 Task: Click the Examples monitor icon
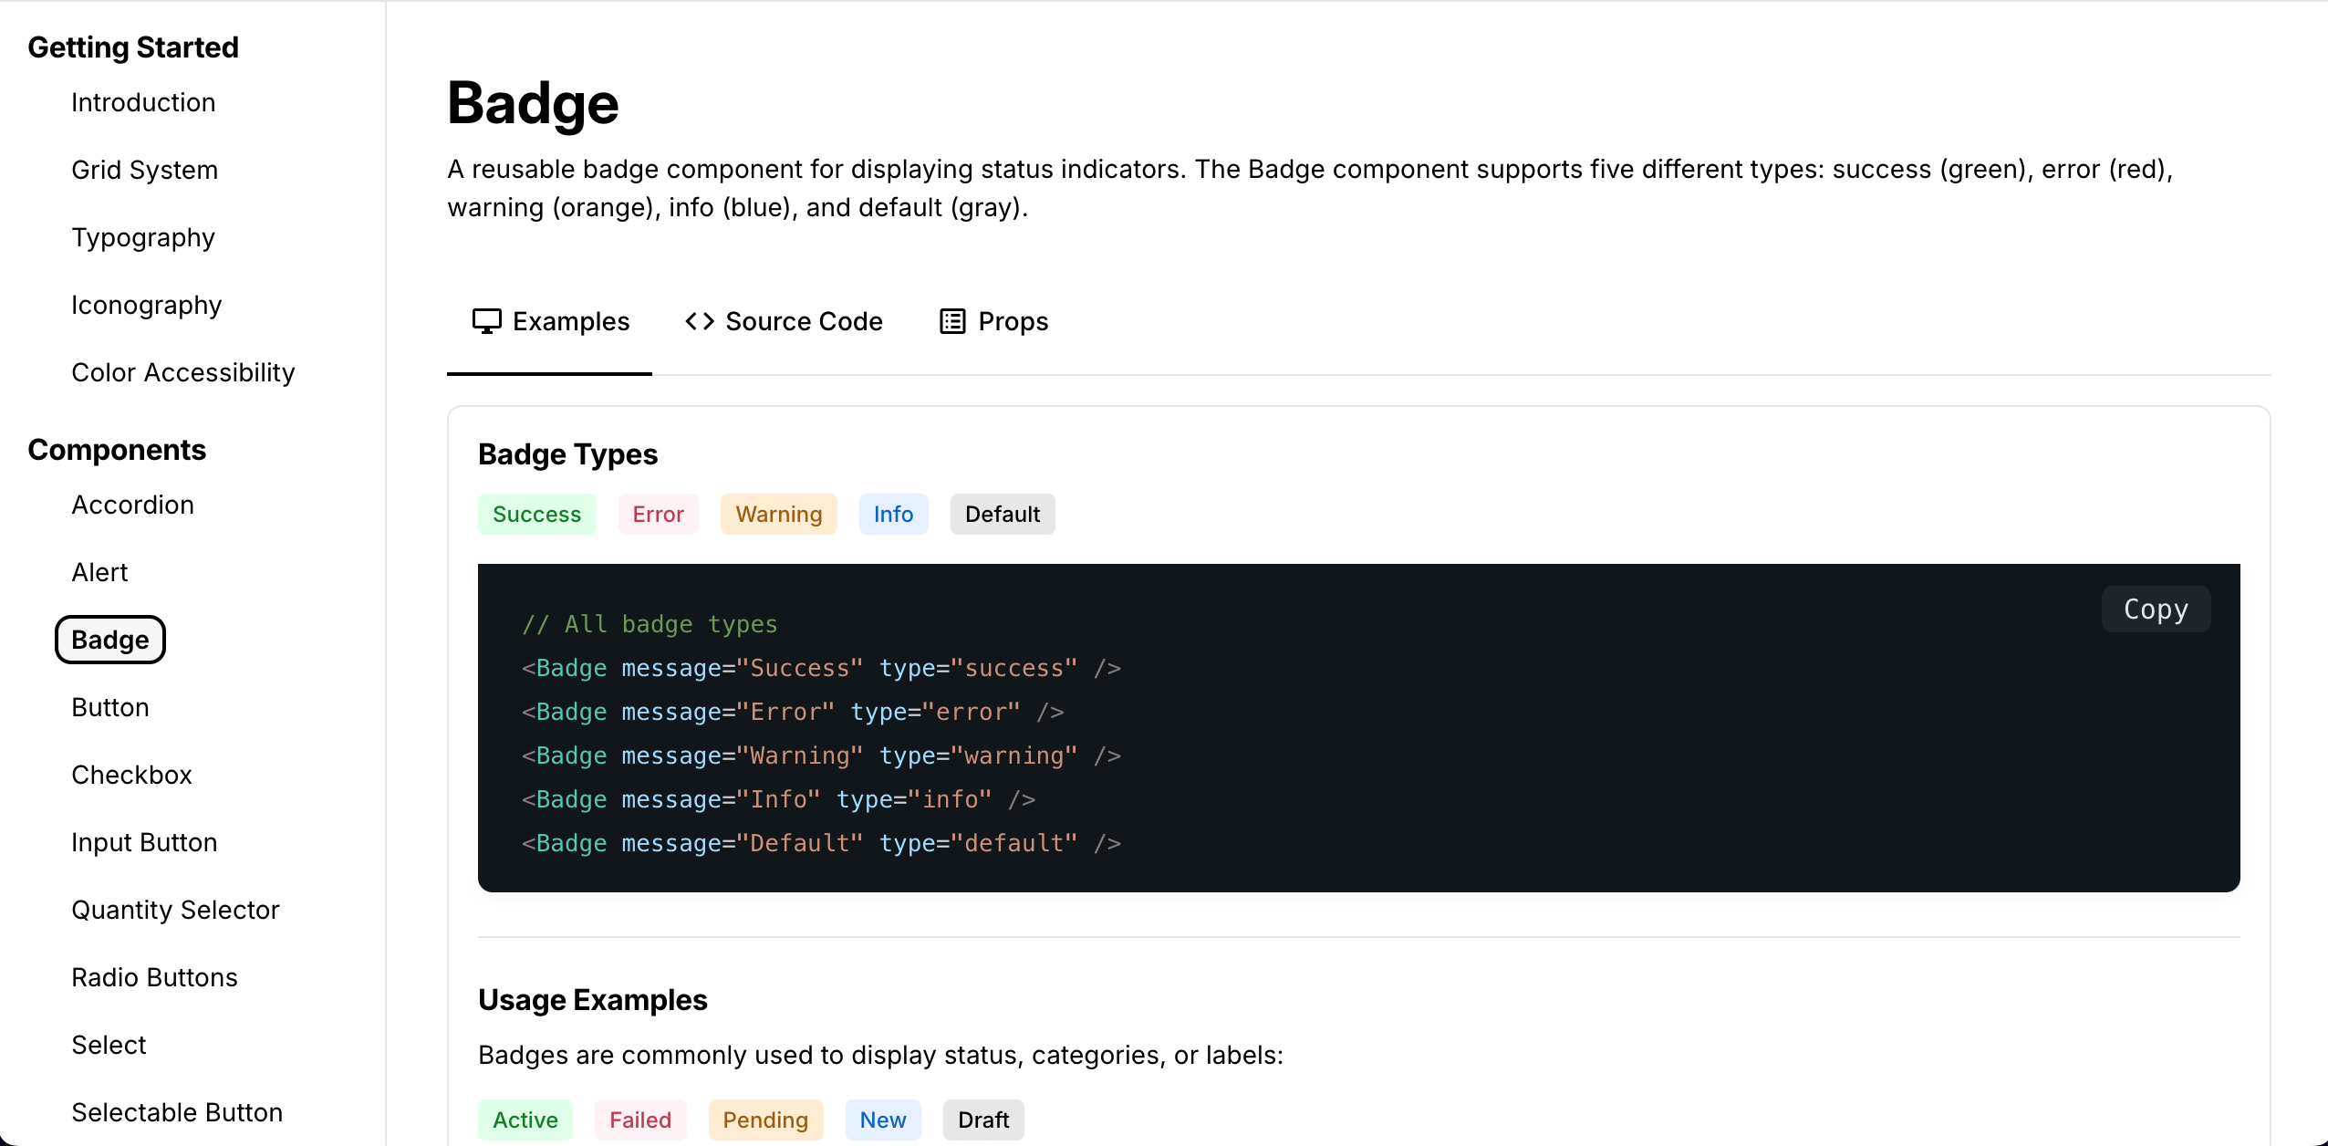(x=487, y=321)
